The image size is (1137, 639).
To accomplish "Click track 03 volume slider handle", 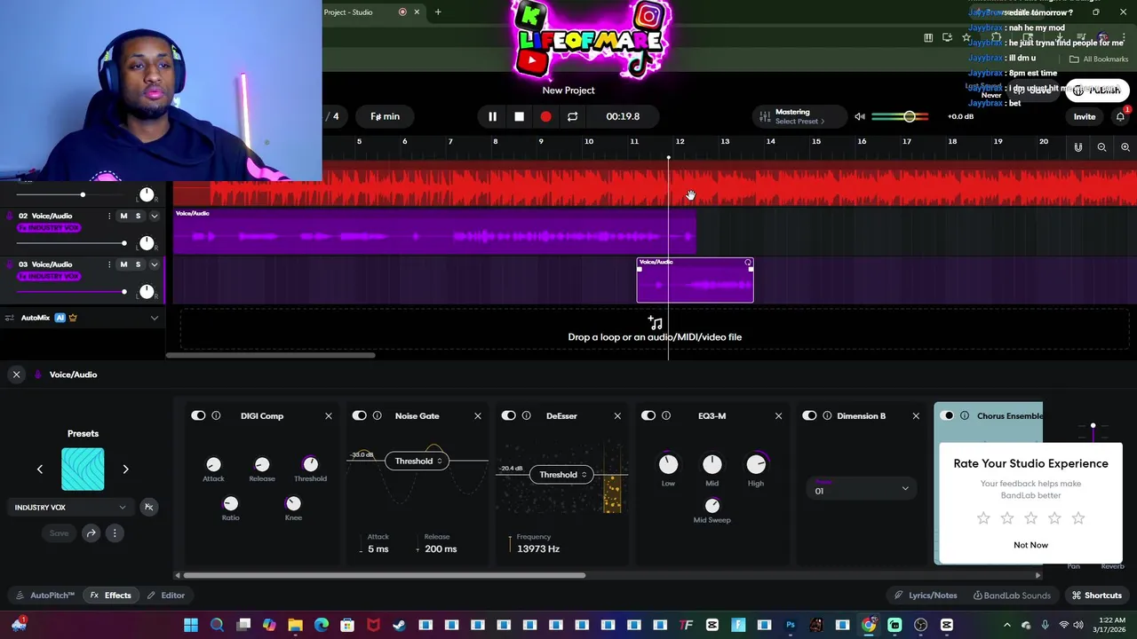I will point(124,291).
